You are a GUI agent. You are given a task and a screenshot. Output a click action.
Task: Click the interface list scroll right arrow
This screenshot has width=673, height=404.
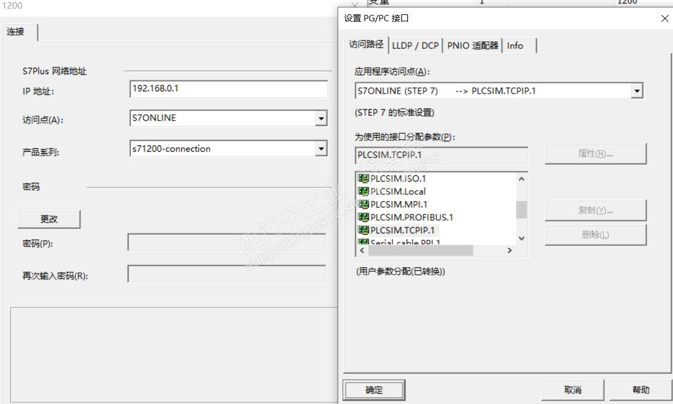[x=509, y=251]
